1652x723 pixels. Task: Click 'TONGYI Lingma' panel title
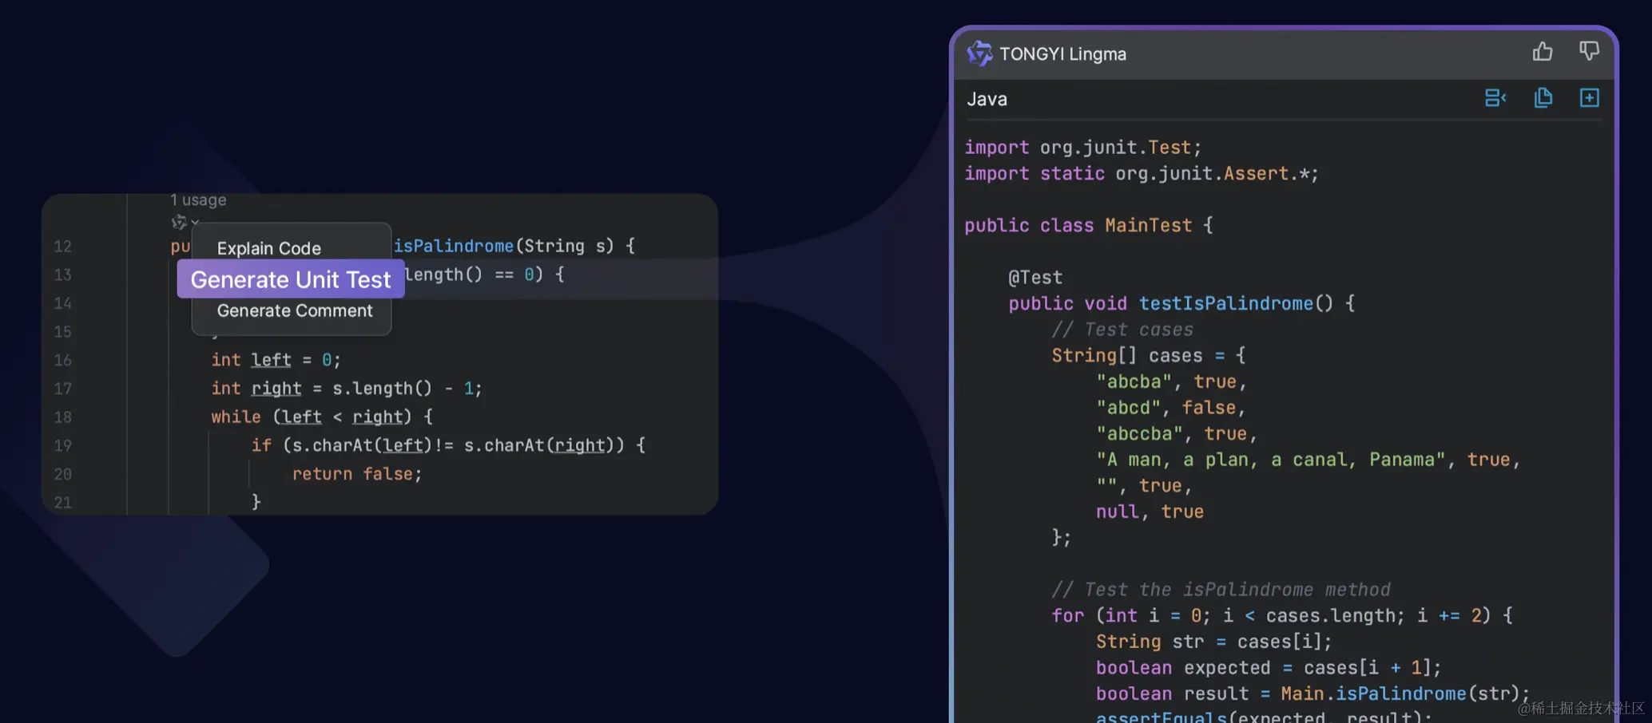click(x=1063, y=54)
